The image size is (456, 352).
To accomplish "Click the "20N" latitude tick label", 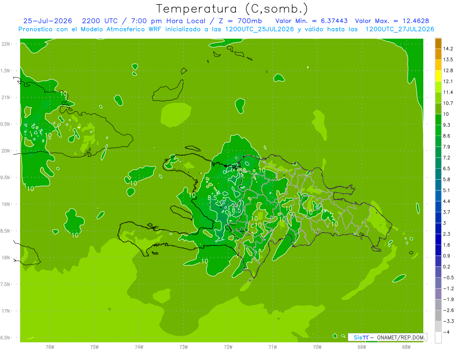I will click(6, 151).
